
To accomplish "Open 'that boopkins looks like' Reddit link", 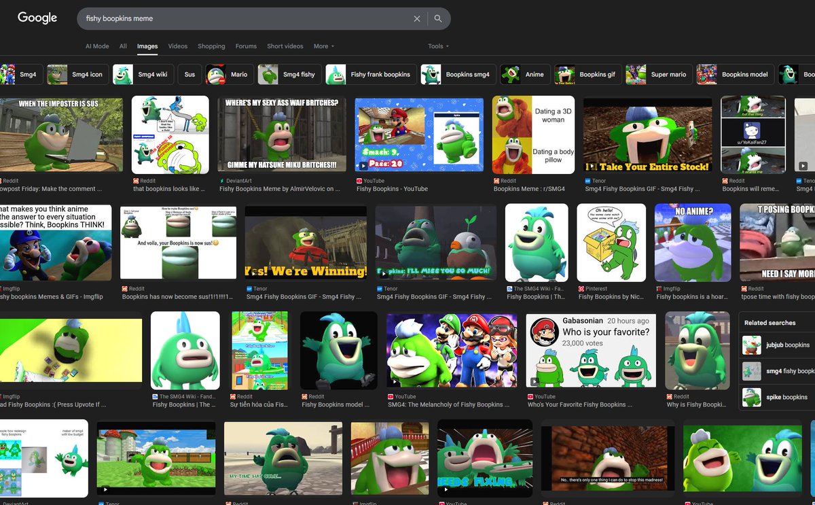I will (170, 189).
